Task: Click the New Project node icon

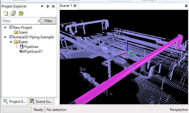Action: coord(11,27)
